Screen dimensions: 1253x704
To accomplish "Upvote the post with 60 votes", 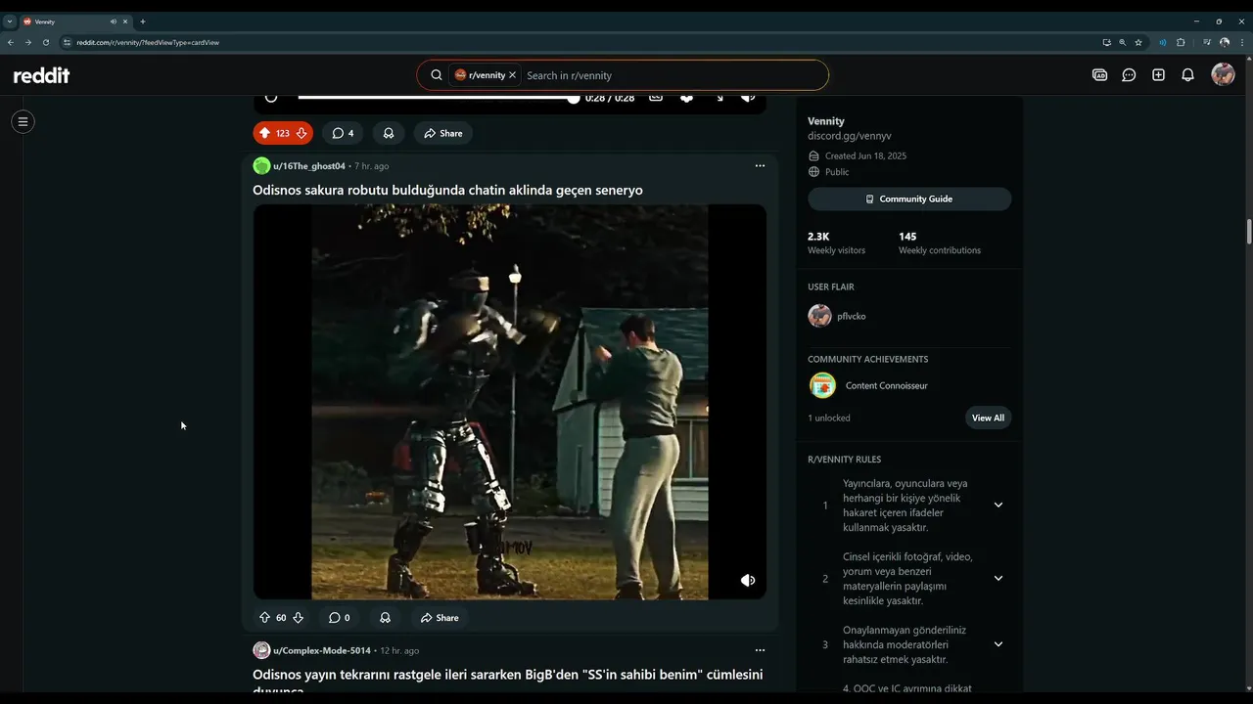I will (264, 618).
